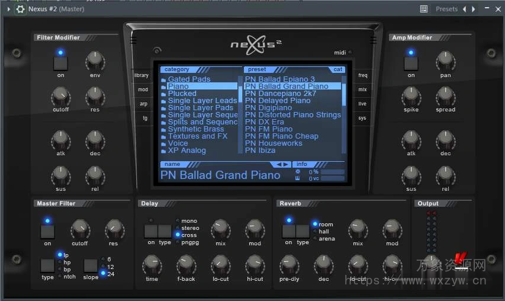Toggle the Filter Modifier on button

[x=60, y=63]
